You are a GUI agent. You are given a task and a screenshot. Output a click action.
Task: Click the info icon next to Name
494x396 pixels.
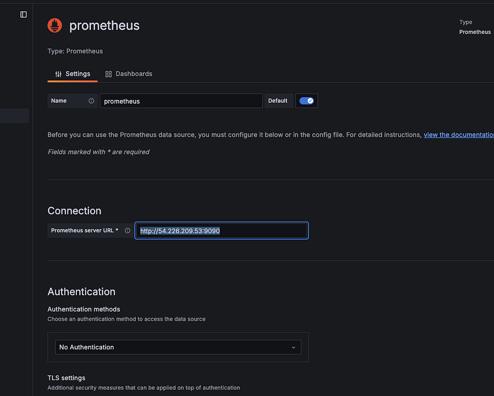(x=91, y=101)
